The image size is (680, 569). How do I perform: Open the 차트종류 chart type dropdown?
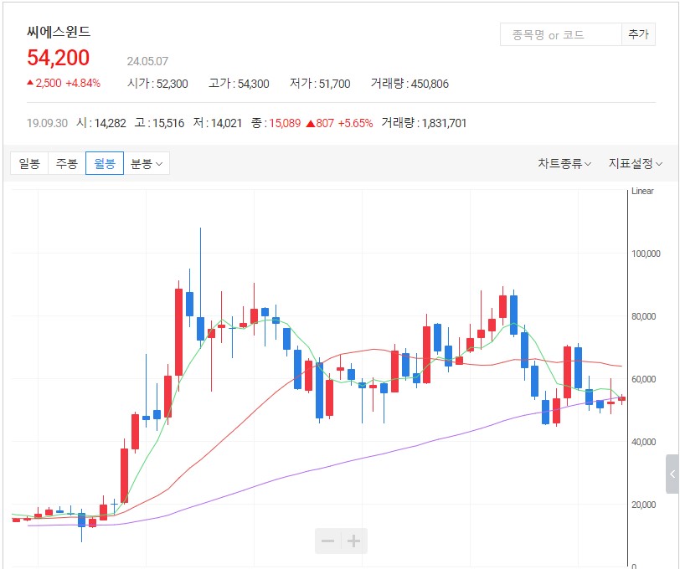(564, 164)
